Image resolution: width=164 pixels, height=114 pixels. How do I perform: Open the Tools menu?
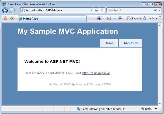tap(150, 18)
